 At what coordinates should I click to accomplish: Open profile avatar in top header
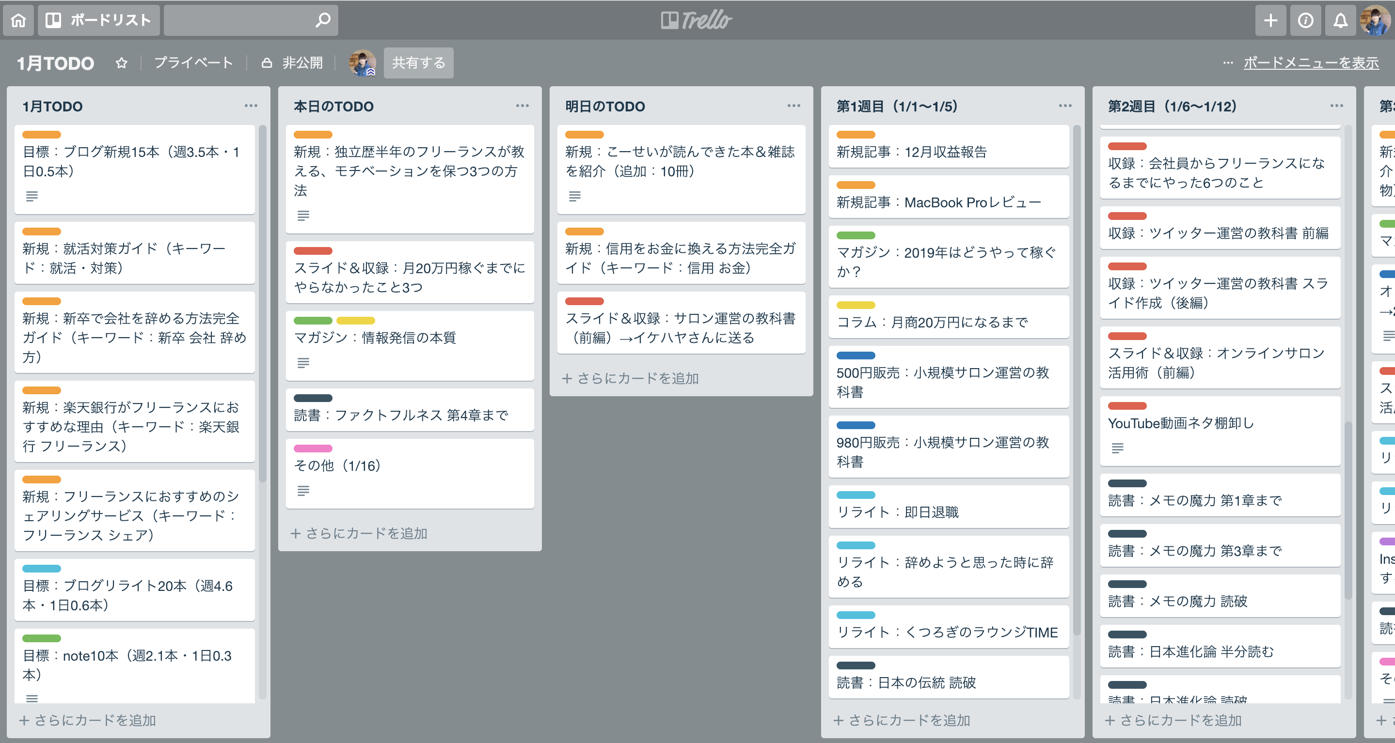coord(1375,20)
